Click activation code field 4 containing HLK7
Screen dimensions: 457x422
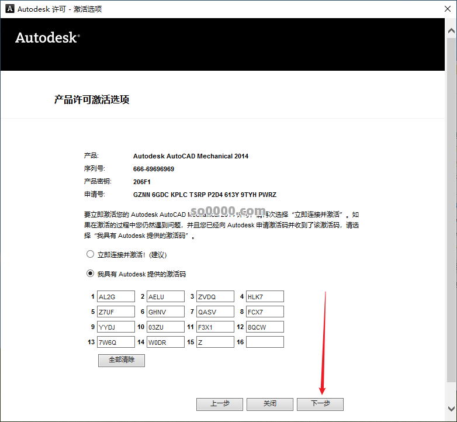click(x=265, y=296)
